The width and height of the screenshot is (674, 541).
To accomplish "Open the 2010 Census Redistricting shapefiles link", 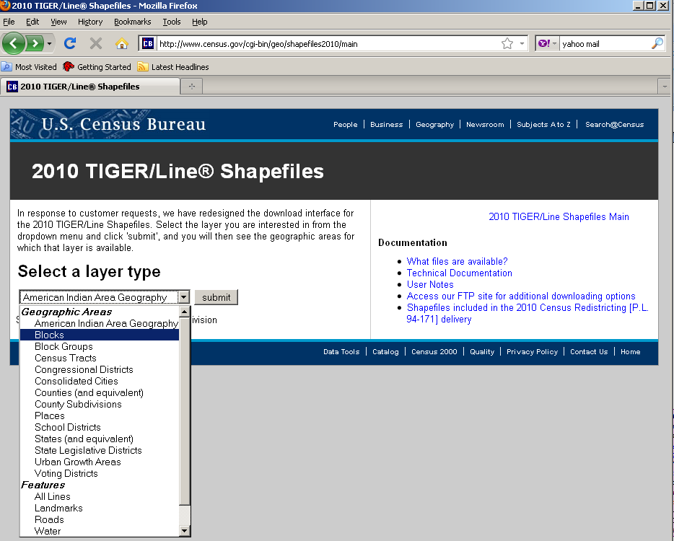I will [x=528, y=313].
